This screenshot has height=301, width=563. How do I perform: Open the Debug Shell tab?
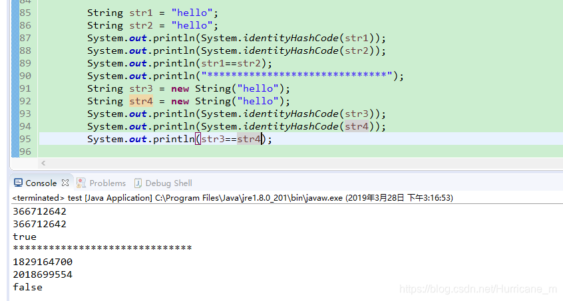tap(168, 183)
